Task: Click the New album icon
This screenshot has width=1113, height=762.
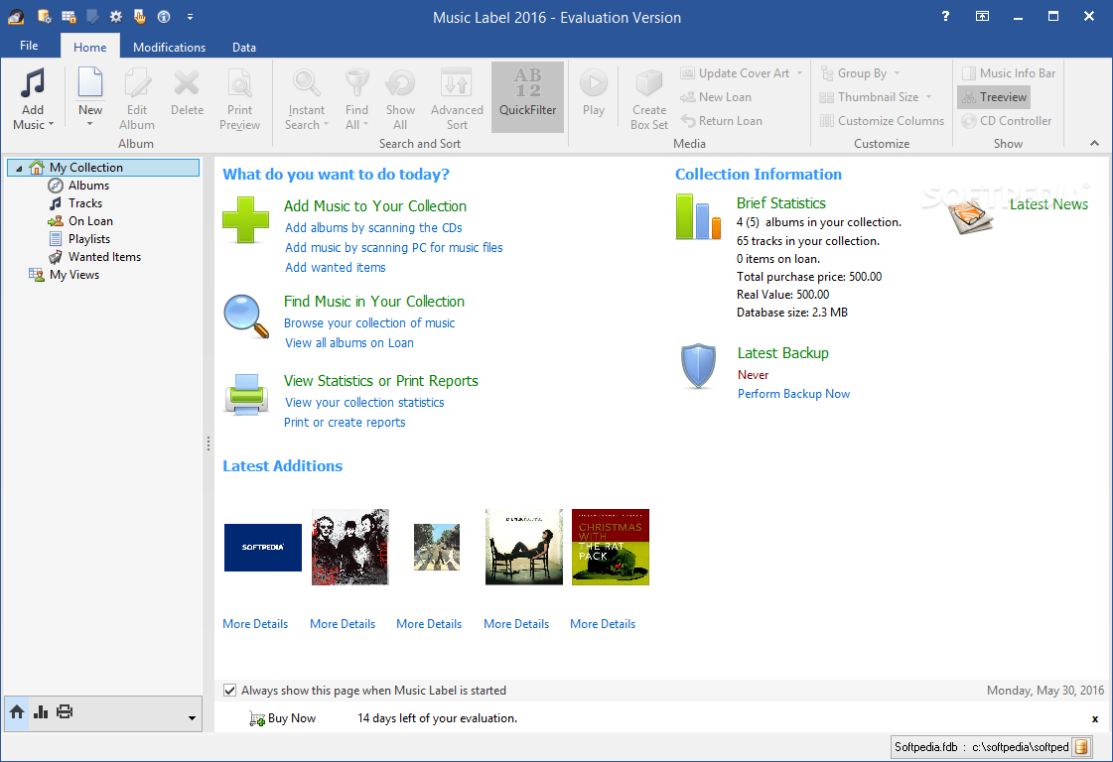Action: (90, 82)
